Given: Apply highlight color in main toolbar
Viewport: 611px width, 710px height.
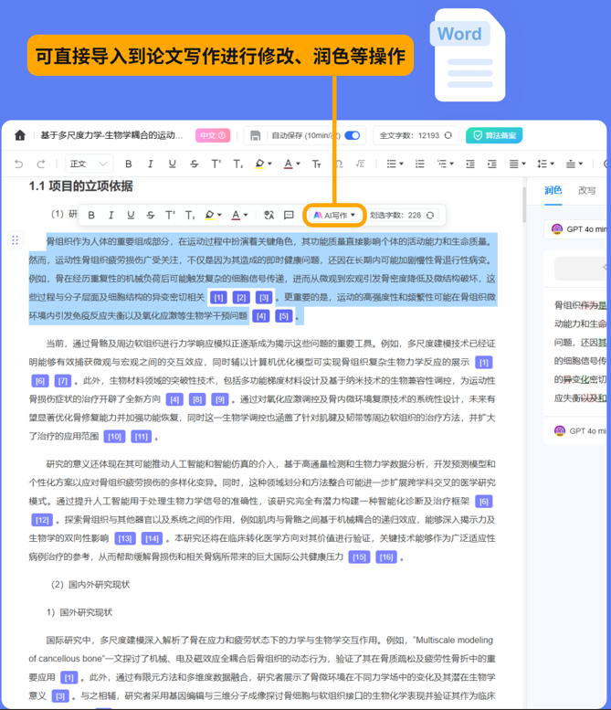Looking at the screenshot, I should pos(259,164).
